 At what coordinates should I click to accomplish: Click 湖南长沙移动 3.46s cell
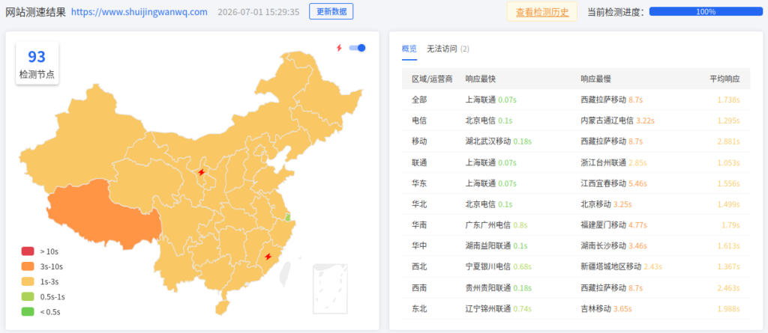pos(613,245)
